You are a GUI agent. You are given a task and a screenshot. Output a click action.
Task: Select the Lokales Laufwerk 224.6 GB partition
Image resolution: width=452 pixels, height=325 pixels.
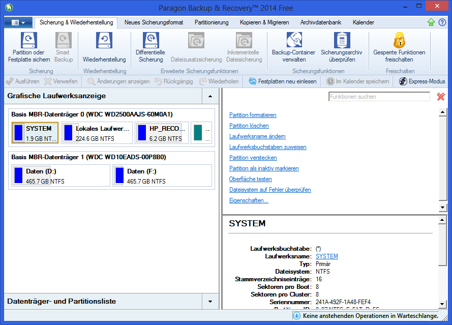[x=97, y=133]
